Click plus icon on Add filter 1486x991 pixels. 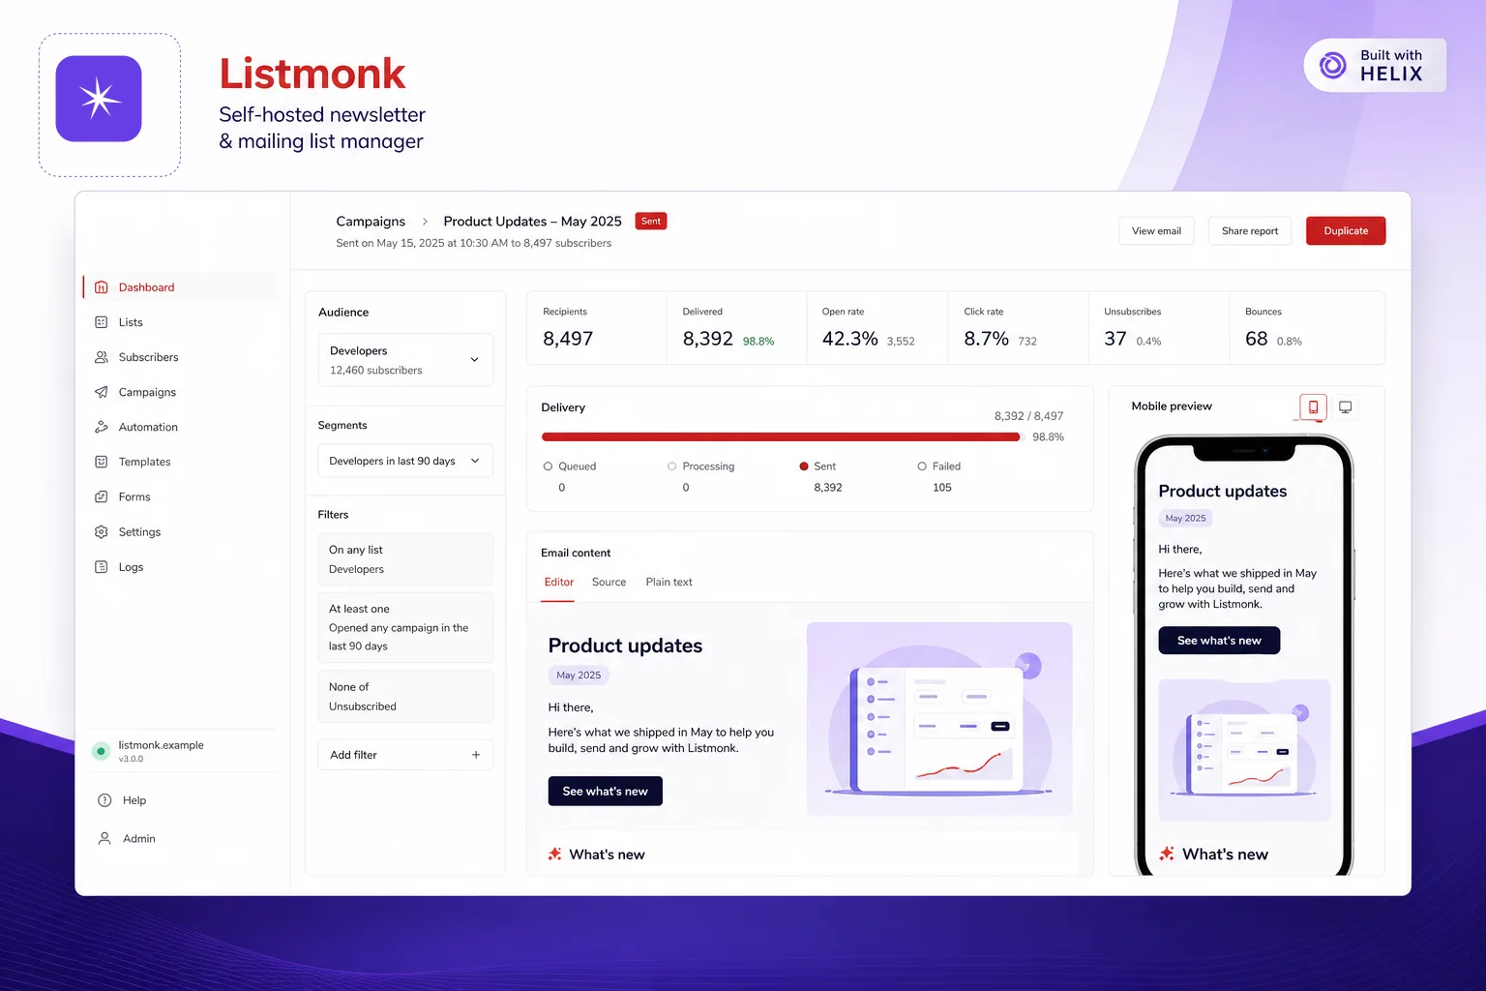point(476,755)
